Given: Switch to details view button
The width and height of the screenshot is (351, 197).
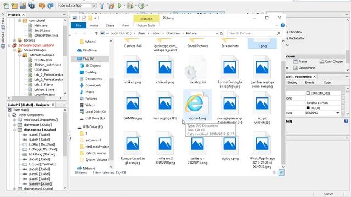Looking at the screenshot, I should (x=275, y=173).
